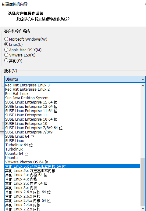Collapse the 版本 Ubuntu combo box arrow
Image resolution: width=146 pixels, height=211 pixels.
143,79
